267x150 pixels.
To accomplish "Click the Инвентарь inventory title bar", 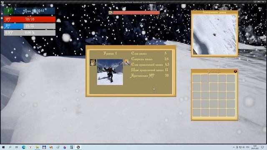I will coord(214,71).
